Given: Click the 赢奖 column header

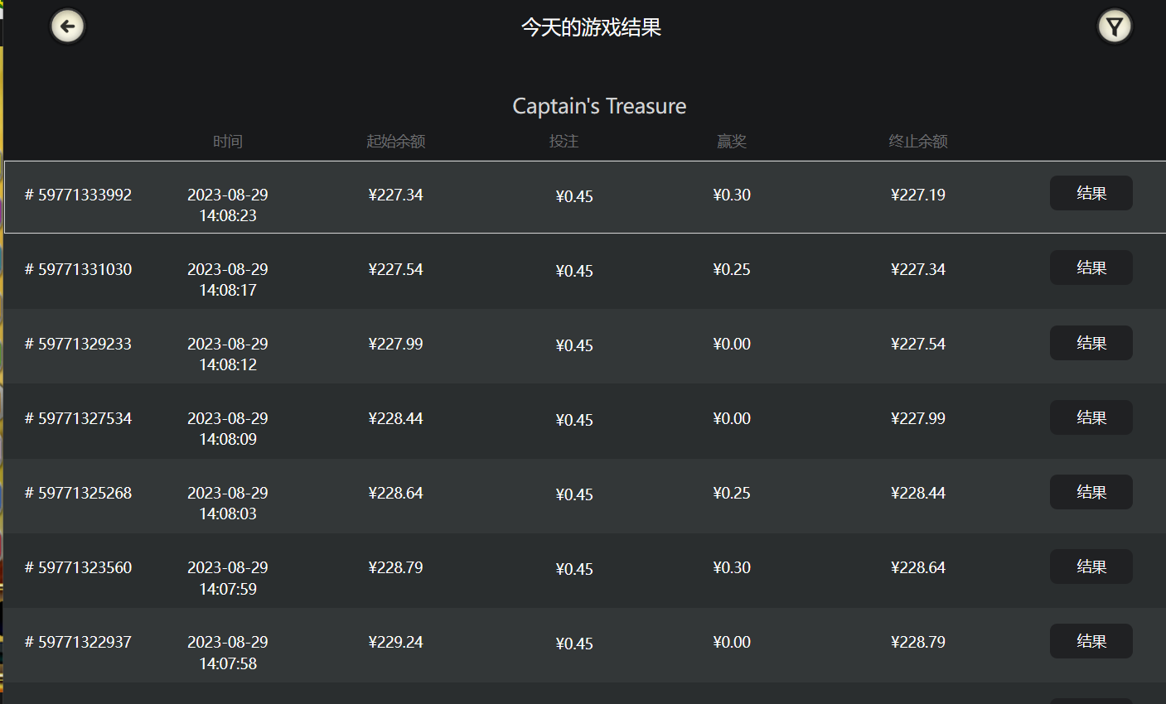Looking at the screenshot, I should point(732,142).
